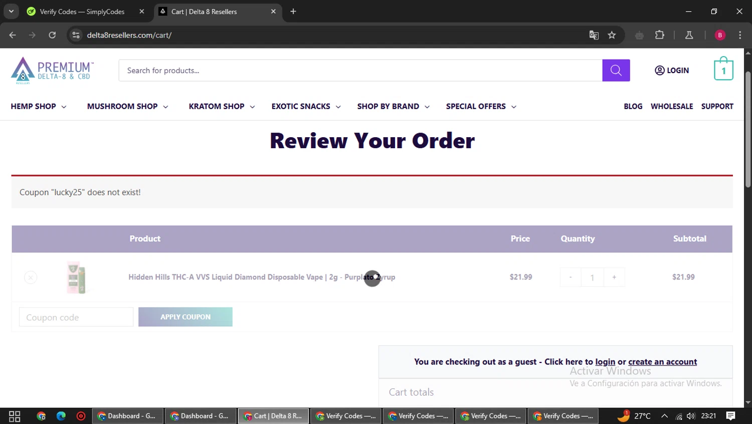Click the taskbar volume speaker icon
This screenshot has width=752, height=424.
(x=691, y=416)
